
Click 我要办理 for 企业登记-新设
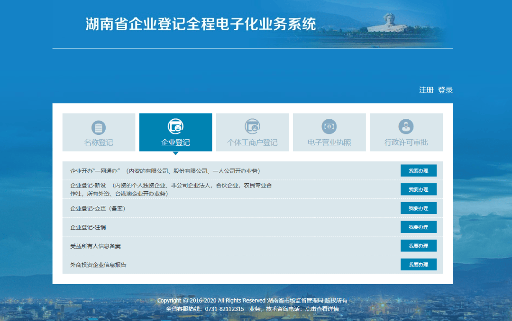click(x=419, y=189)
